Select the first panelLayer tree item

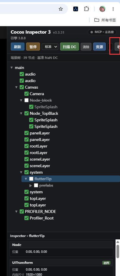40,133
